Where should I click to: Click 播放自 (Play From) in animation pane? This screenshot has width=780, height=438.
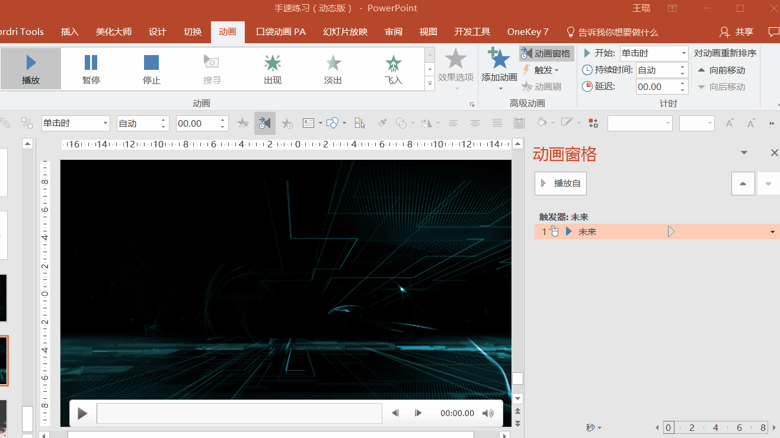tap(561, 183)
